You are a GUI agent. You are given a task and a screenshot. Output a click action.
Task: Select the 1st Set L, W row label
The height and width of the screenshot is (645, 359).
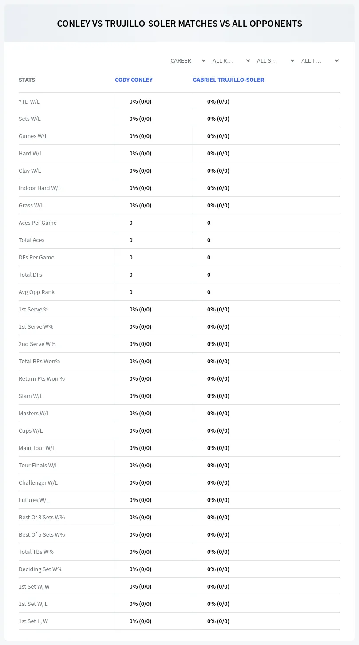point(33,621)
